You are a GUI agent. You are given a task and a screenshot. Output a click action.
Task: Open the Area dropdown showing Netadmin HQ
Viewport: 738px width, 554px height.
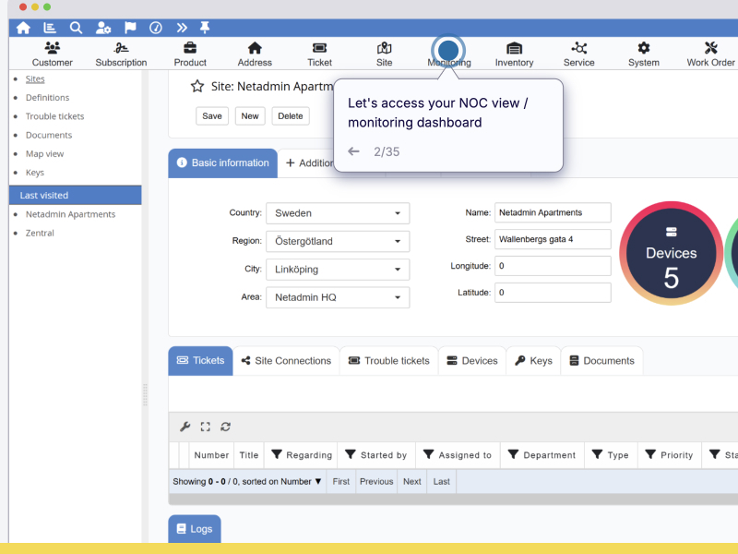click(x=338, y=297)
